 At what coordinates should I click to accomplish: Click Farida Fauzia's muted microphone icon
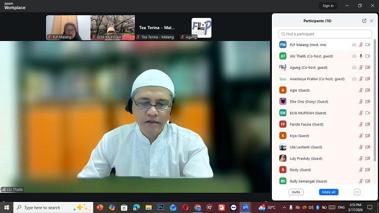point(361,124)
